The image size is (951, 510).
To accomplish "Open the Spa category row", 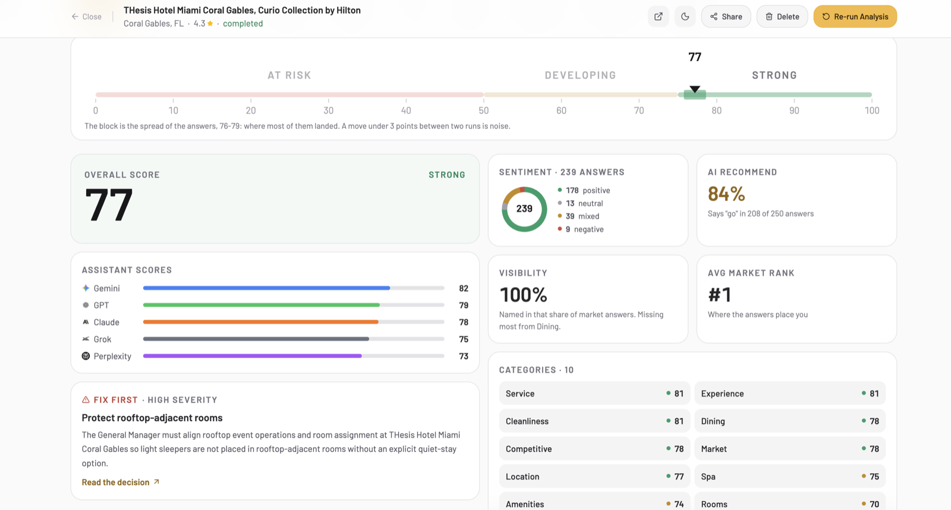I will tap(790, 476).
